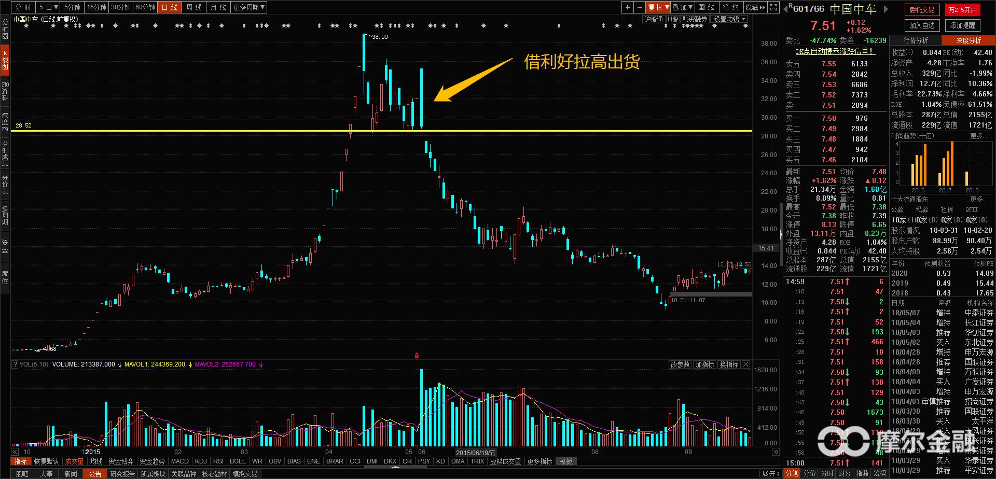Image resolution: width=996 pixels, height=479 pixels.
Task: Select KDJ indicator tab
Action: point(201,461)
